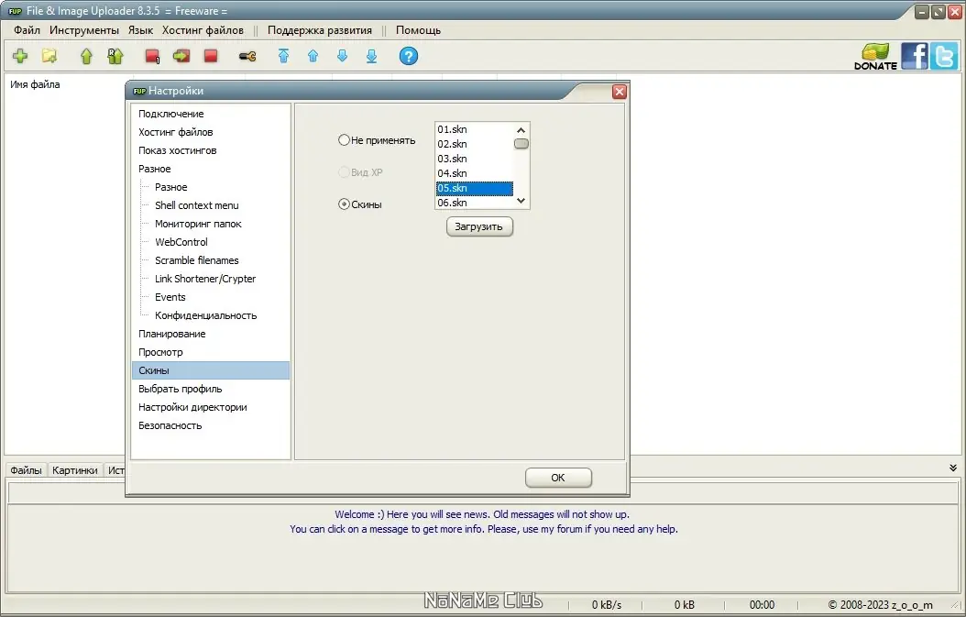Click the green plus add files icon

point(20,56)
